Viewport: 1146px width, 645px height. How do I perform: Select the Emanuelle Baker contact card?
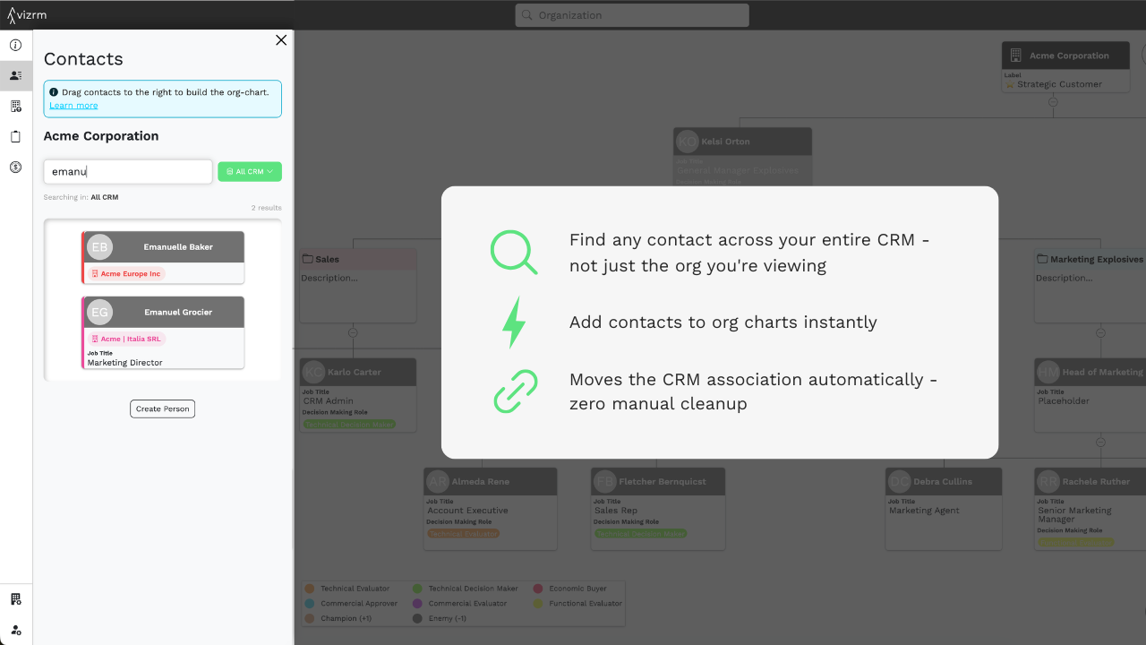pos(163,258)
